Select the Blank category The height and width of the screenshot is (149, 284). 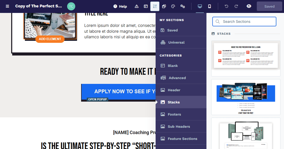tap(181, 66)
